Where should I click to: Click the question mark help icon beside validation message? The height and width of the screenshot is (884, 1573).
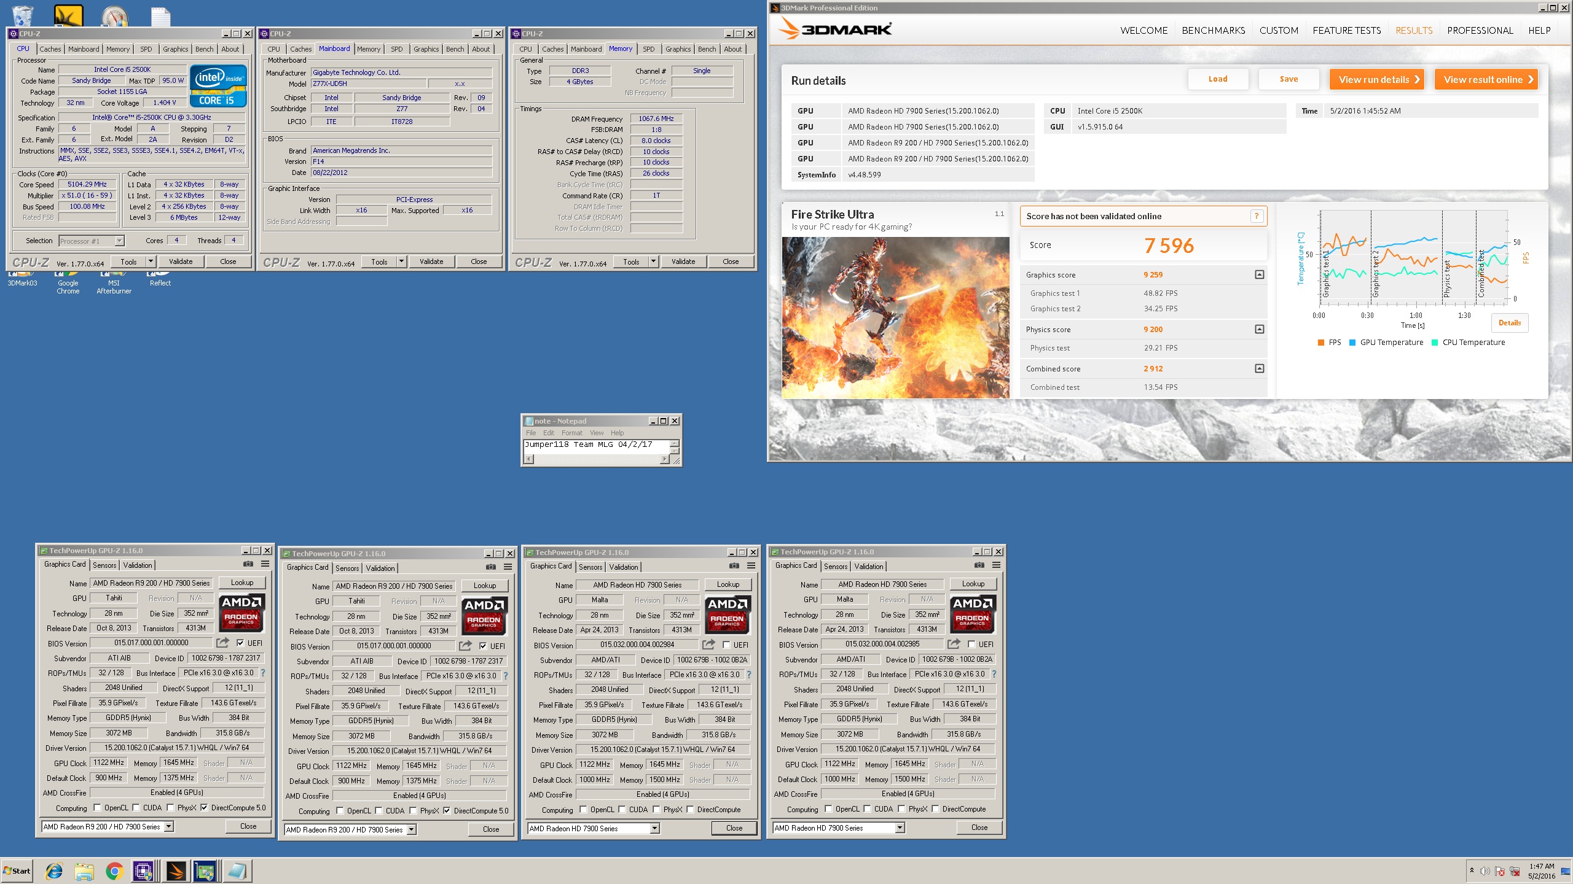[1257, 216]
